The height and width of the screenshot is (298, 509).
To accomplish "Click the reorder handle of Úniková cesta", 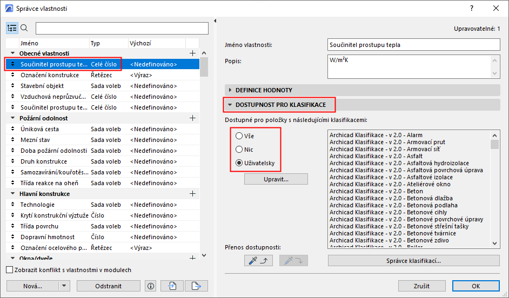I will 12,128.
